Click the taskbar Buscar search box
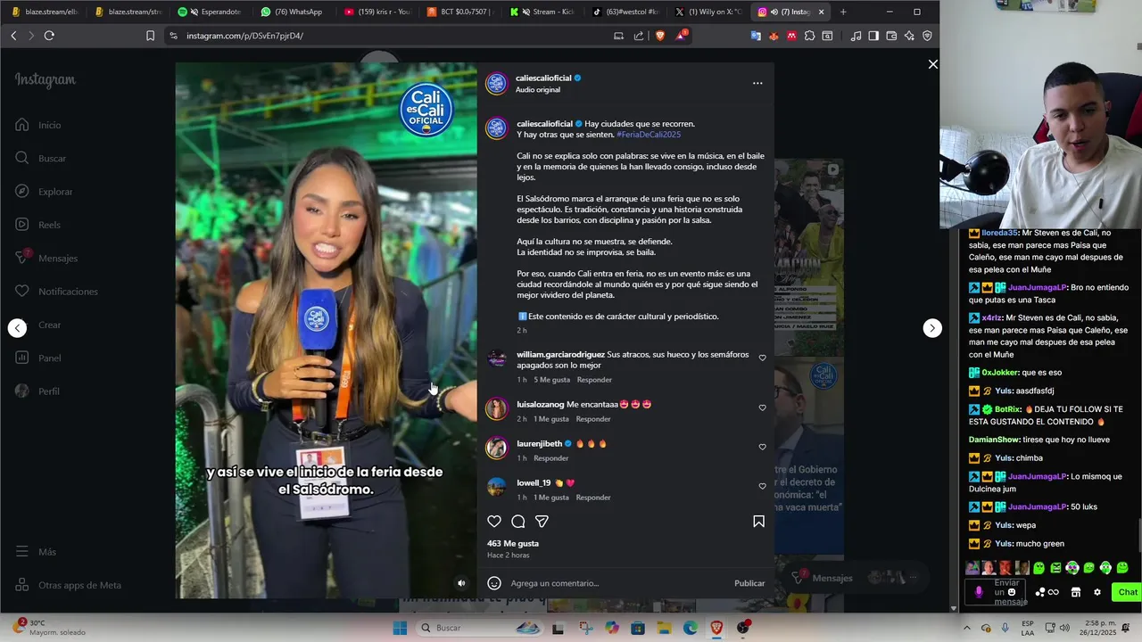Viewport: 1142px width, 642px height. (480, 628)
